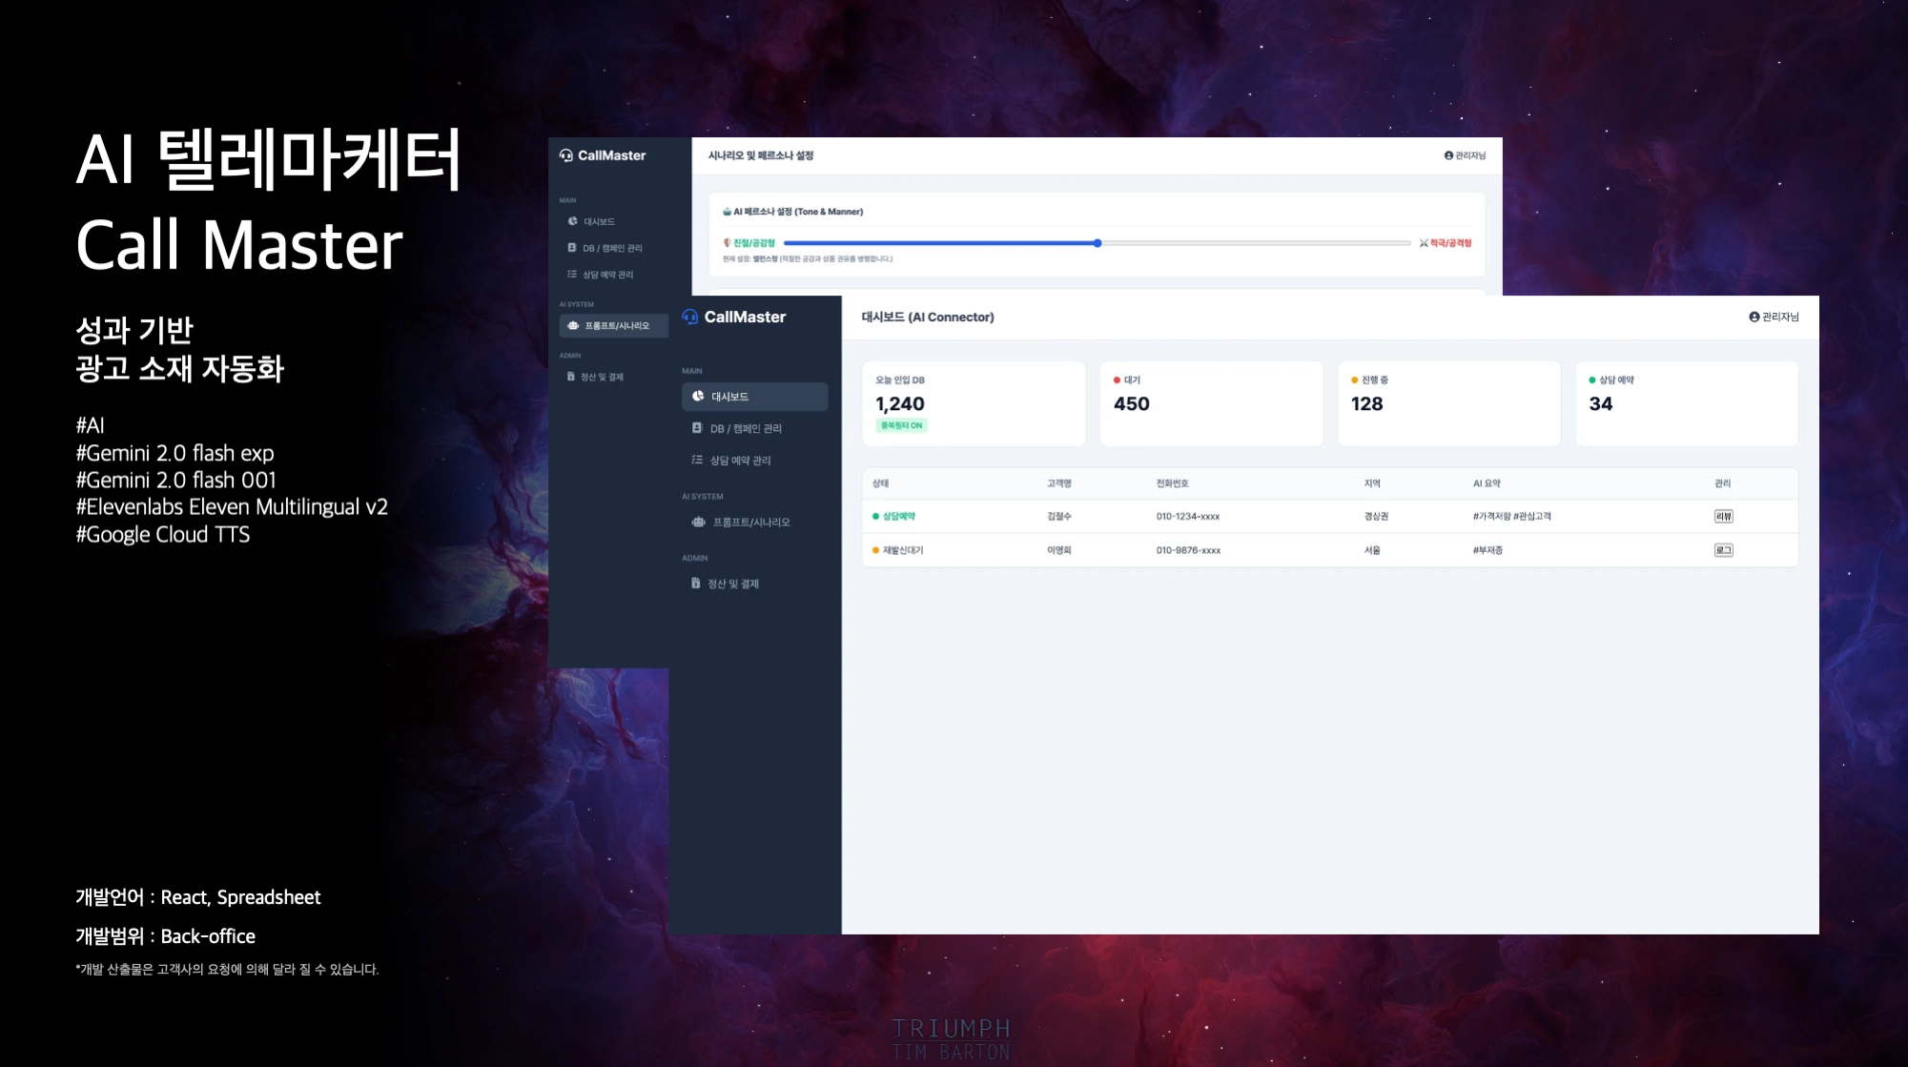Click the 상담예약 status in first table row
1908x1067 pixels.
[898, 516]
